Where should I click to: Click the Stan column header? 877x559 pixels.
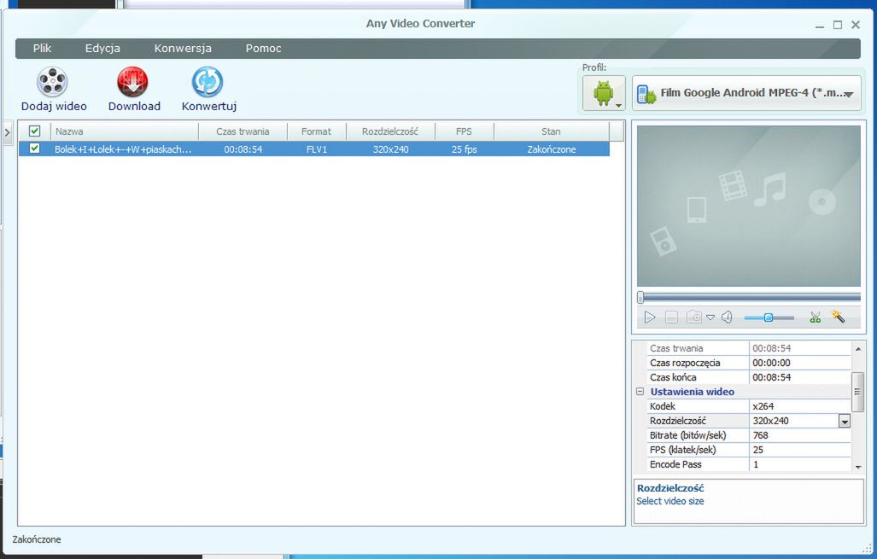point(551,131)
